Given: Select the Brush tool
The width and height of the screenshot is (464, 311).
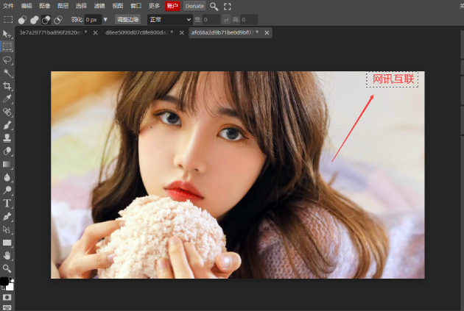Looking at the screenshot, I should click(7, 124).
